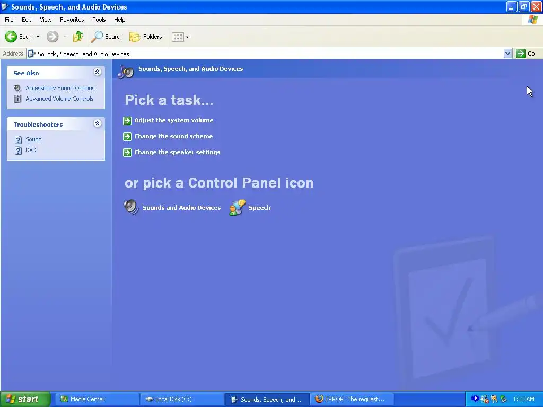
Task: Click the system tray clock 1:03 AM
Action: click(x=523, y=399)
